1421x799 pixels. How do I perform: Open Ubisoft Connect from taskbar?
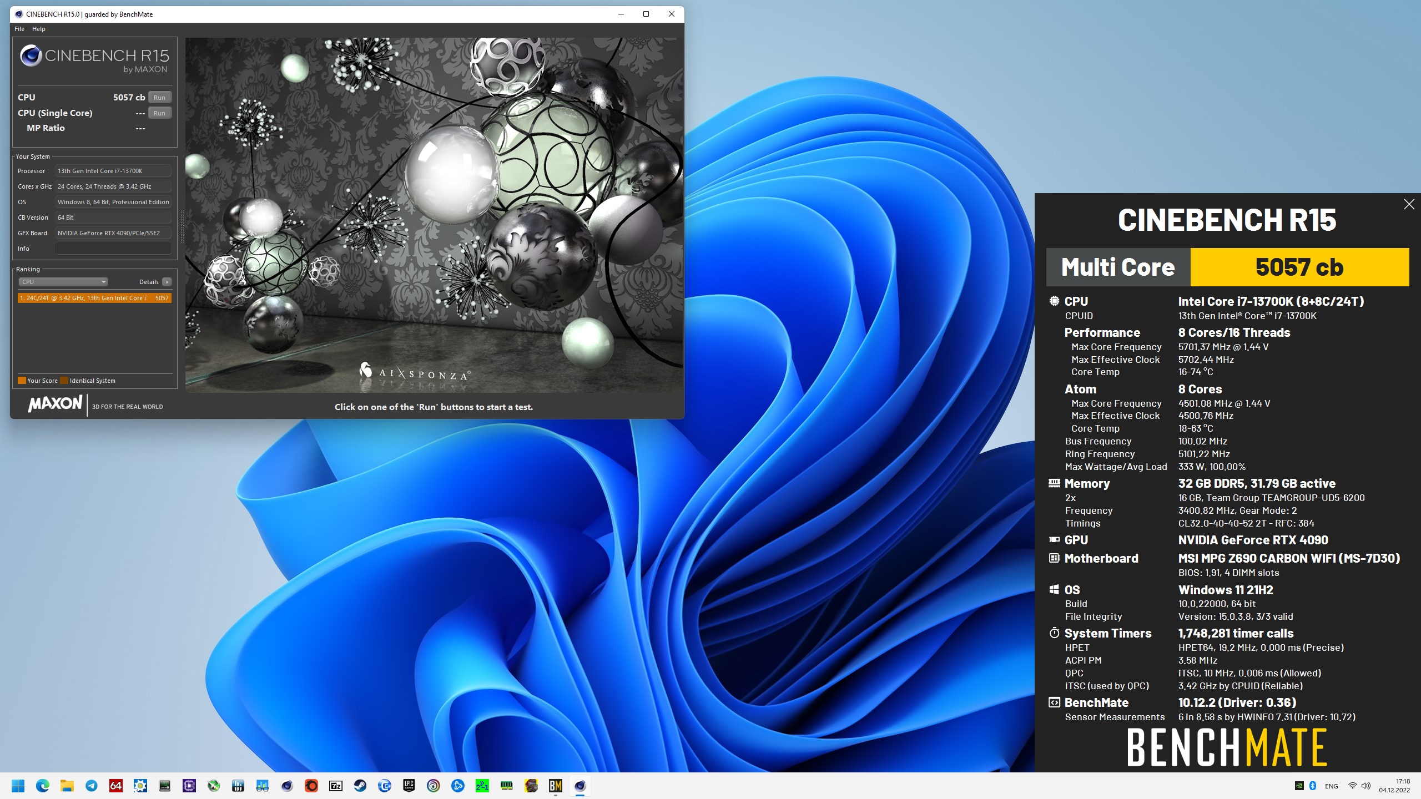coord(434,786)
